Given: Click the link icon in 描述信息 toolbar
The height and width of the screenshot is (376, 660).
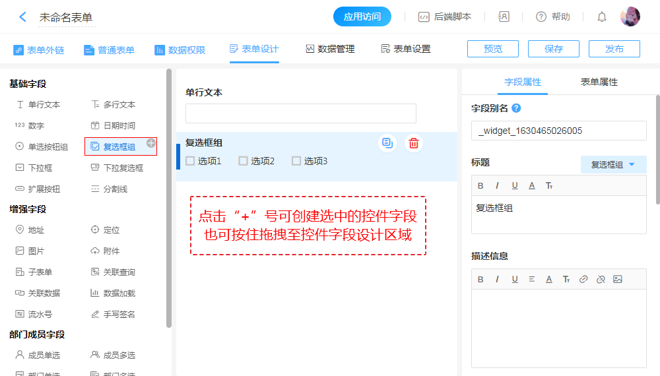Looking at the screenshot, I should click(x=583, y=279).
